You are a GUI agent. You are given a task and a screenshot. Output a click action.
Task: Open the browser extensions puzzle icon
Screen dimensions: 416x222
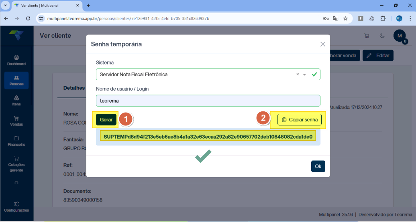point(383,18)
